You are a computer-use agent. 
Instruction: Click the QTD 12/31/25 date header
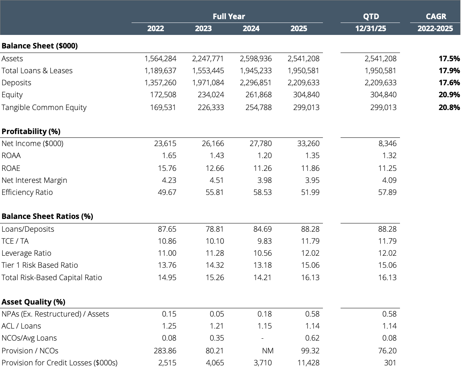[370, 29]
